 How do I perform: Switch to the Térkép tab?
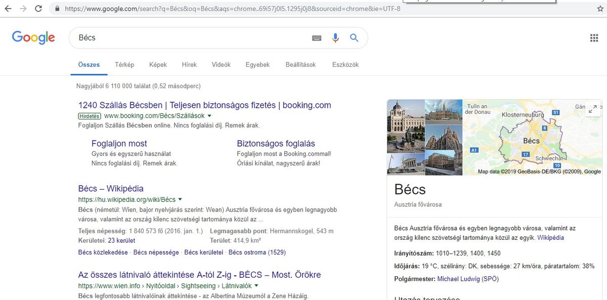click(124, 65)
